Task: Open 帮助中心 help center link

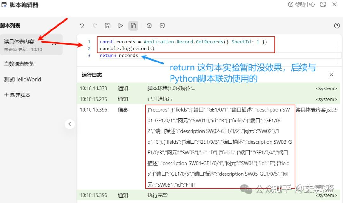Action: (301, 4)
